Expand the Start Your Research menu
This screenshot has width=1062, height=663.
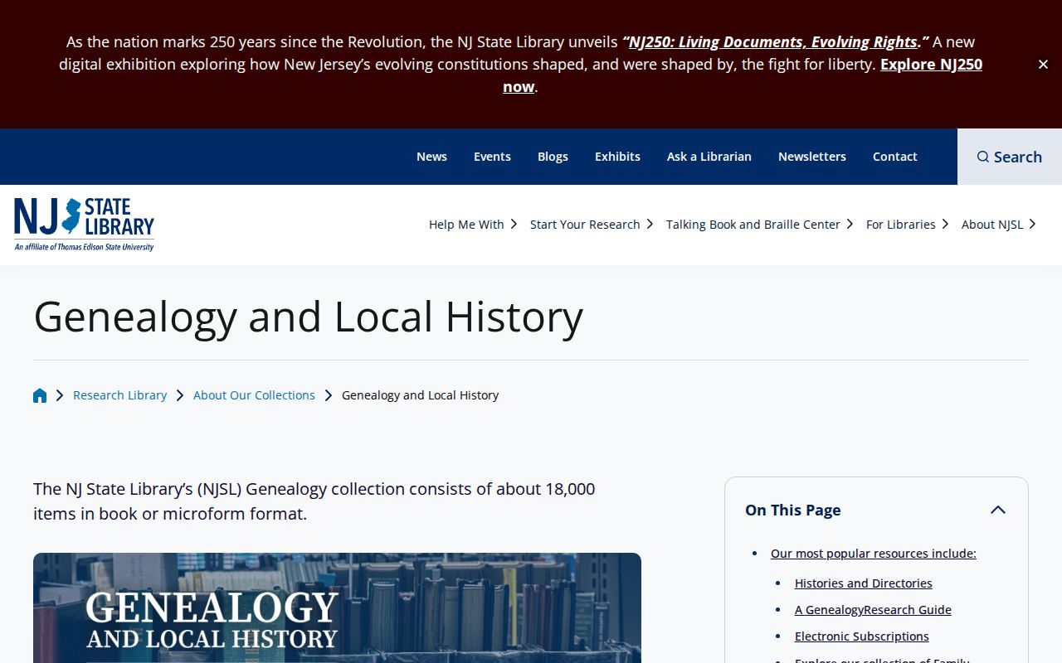click(x=592, y=225)
